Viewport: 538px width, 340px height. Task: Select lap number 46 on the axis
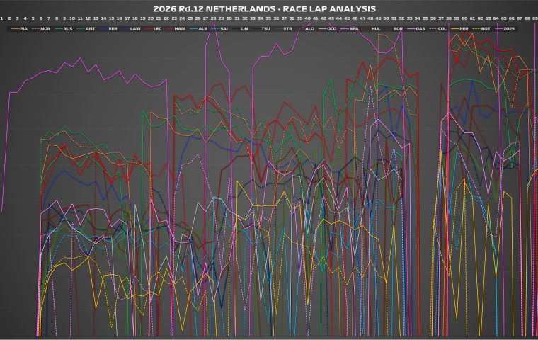tap(355, 18)
